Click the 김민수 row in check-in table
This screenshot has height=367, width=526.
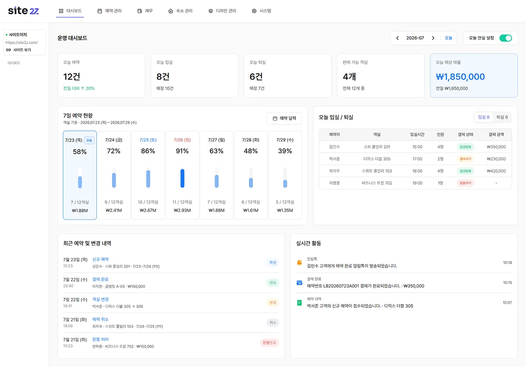(x=415, y=147)
